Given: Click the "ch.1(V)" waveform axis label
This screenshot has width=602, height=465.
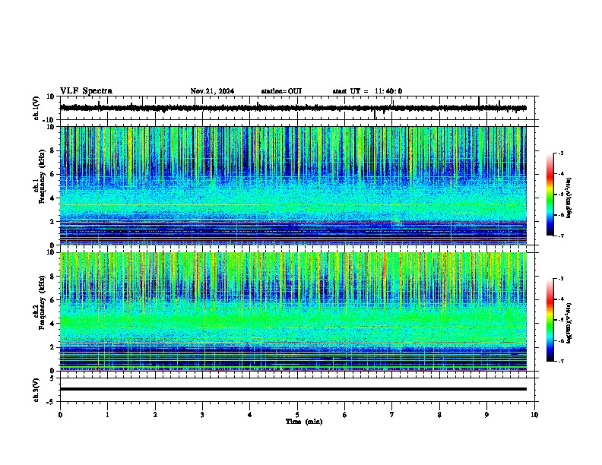Looking at the screenshot, I should [x=36, y=108].
